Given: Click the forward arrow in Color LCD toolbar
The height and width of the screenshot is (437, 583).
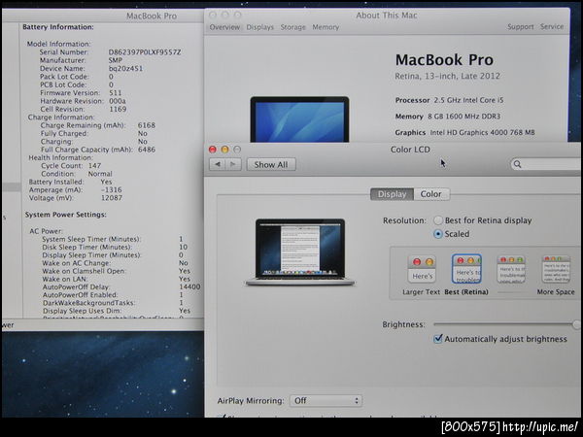Looking at the screenshot, I should point(233,164).
